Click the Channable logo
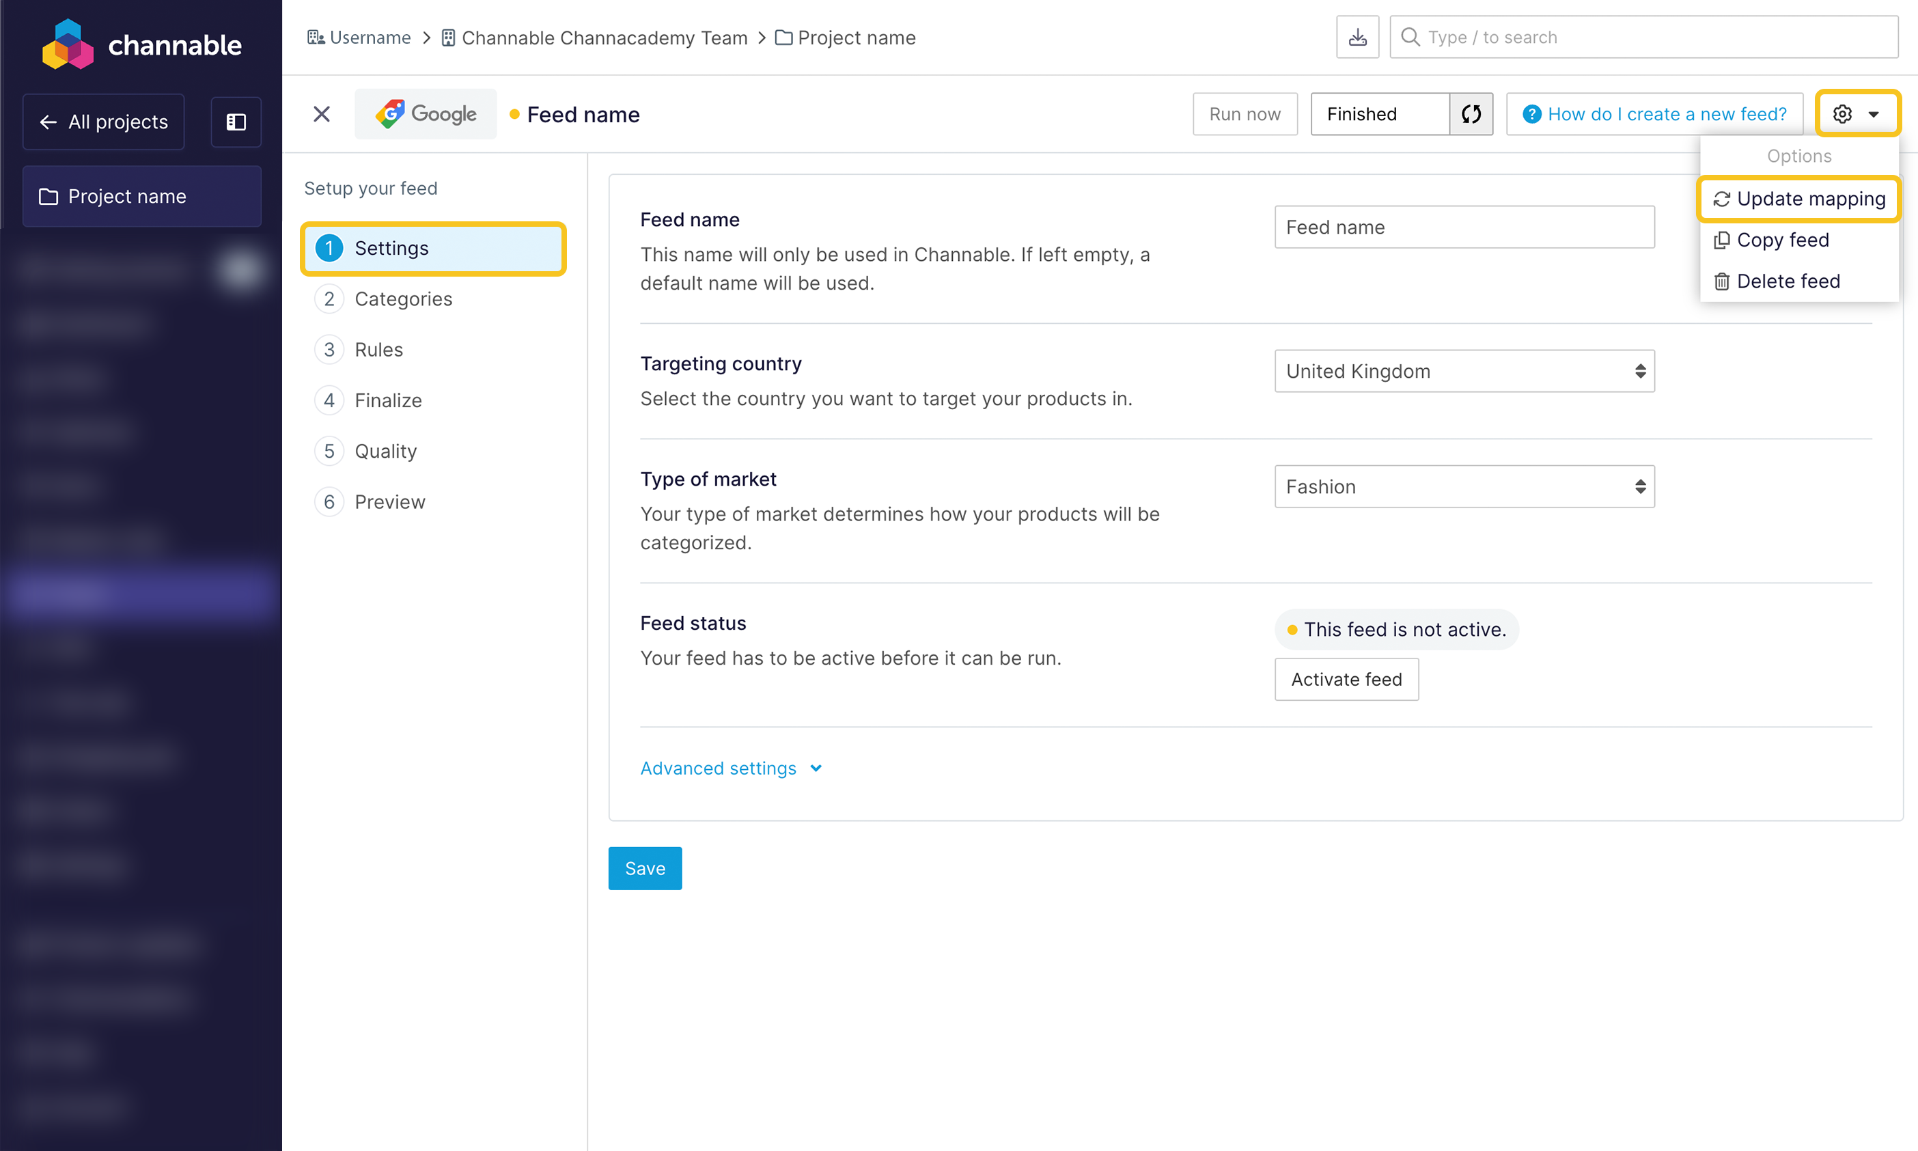The height and width of the screenshot is (1151, 1918). (x=142, y=44)
